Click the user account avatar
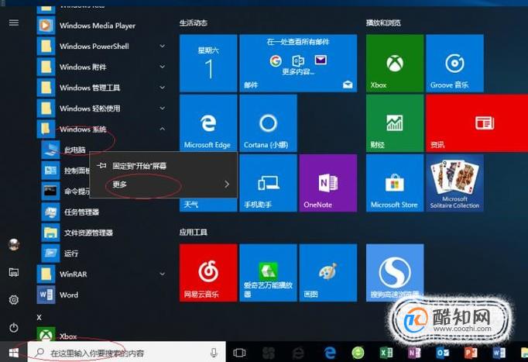This screenshot has height=362, width=528. [14, 244]
